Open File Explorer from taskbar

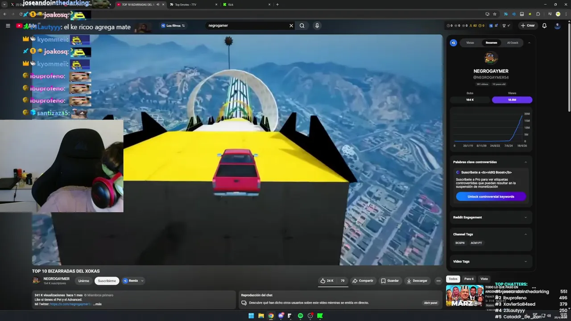tap(261, 316)
